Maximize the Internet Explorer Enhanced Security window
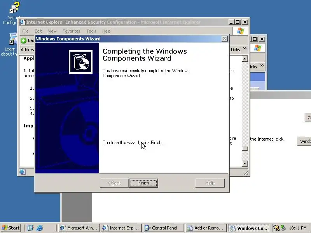Screen dimensions: 311x233 pos(238,22)
